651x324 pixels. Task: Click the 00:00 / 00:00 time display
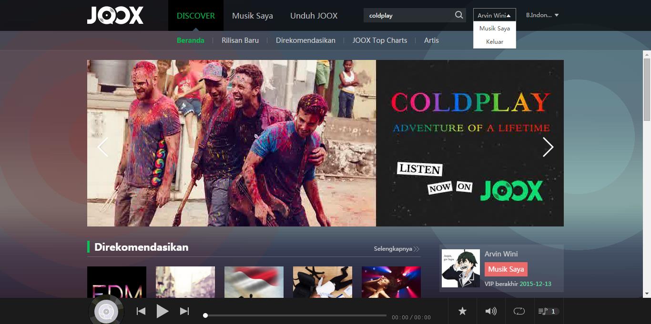pyautogui.click(x=411, y=317)
